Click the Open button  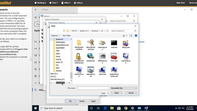(x=117, y=93)
